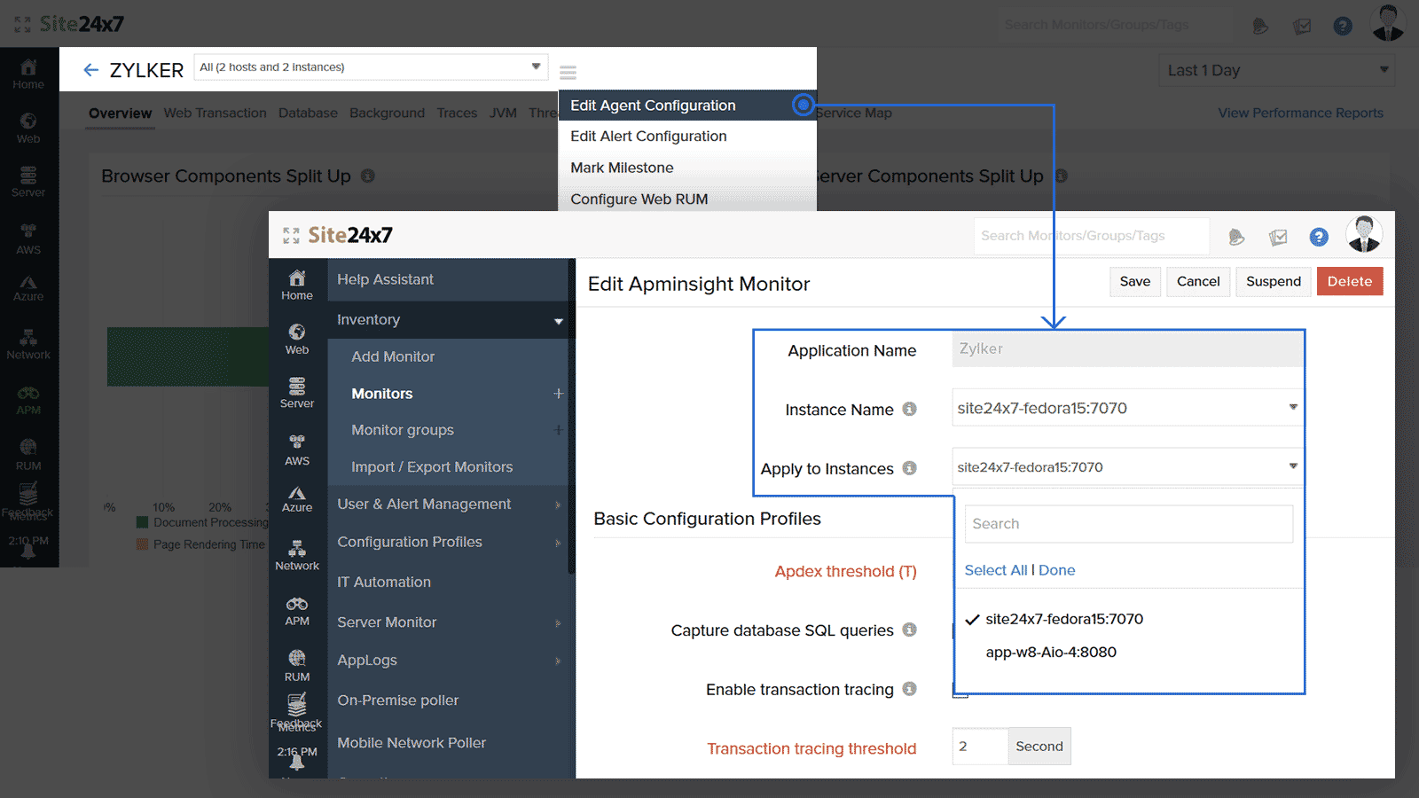The width and height of the screenshot is (1419, 798).
Task: Switch to the Web Transaction tab
Action: 215,113
